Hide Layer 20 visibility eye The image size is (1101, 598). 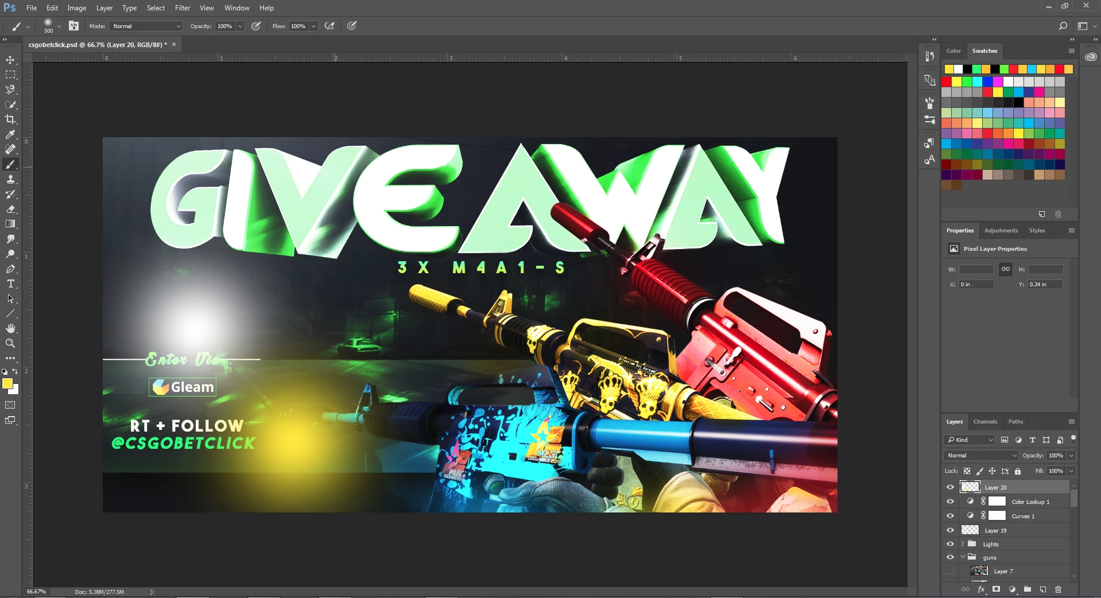pos(950,487)
